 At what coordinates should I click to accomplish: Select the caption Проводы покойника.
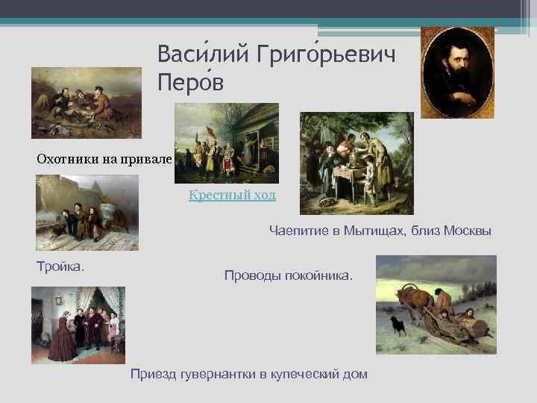(x=289, y=275)
